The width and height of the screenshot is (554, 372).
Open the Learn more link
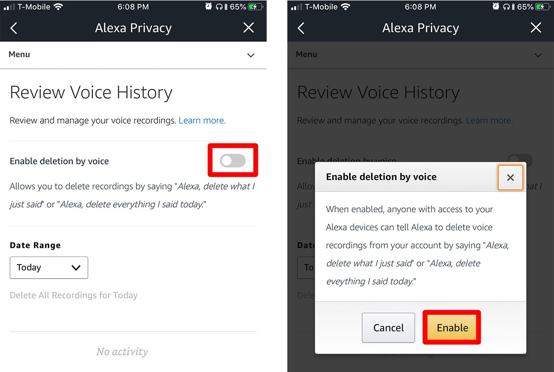pyautogui.click(x=202, y=121)
